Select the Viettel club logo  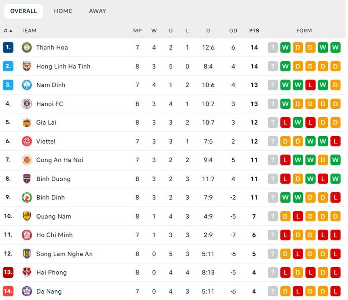26,141
